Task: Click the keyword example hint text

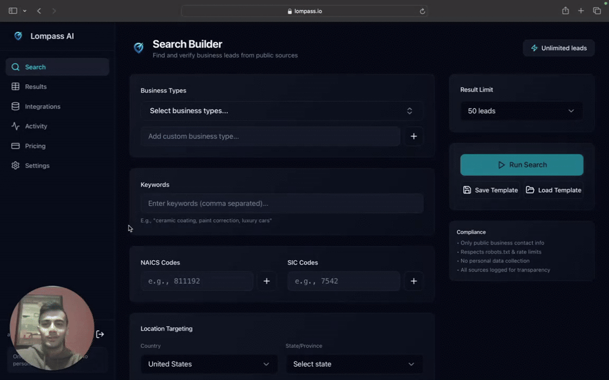Action: (x=206, y=221)
